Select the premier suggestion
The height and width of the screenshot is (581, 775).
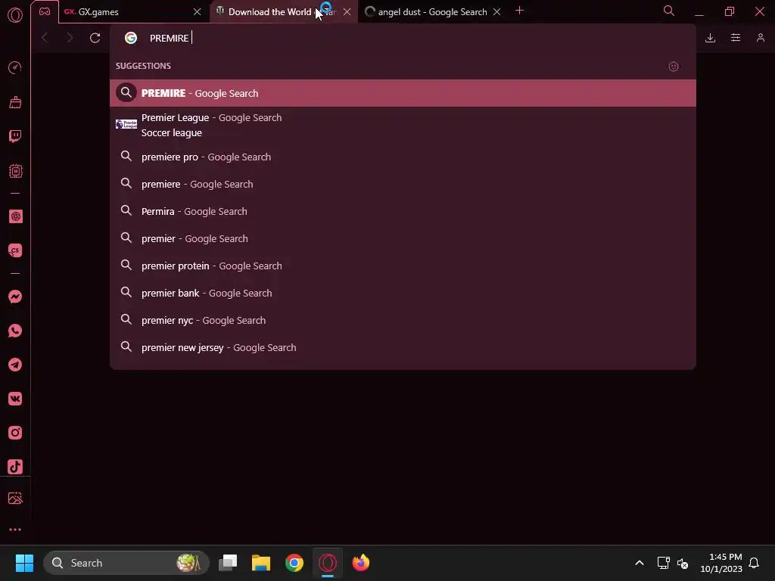(403, 238)
